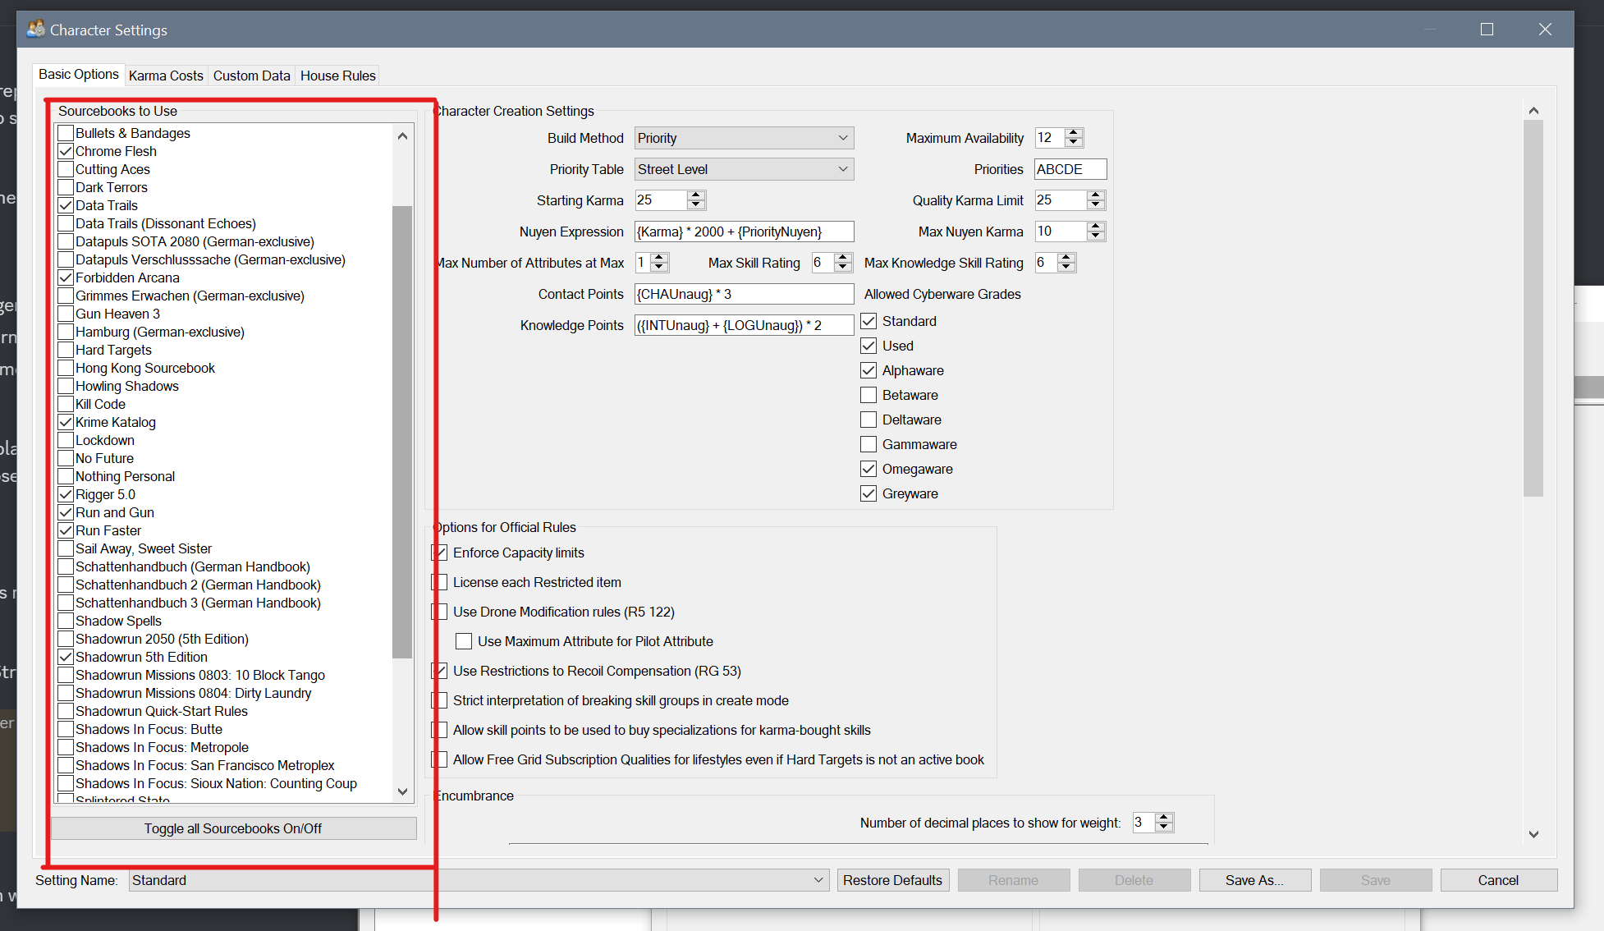Click the Character Settings window icon
This screenshot has height=931, width=1604.
35,30
